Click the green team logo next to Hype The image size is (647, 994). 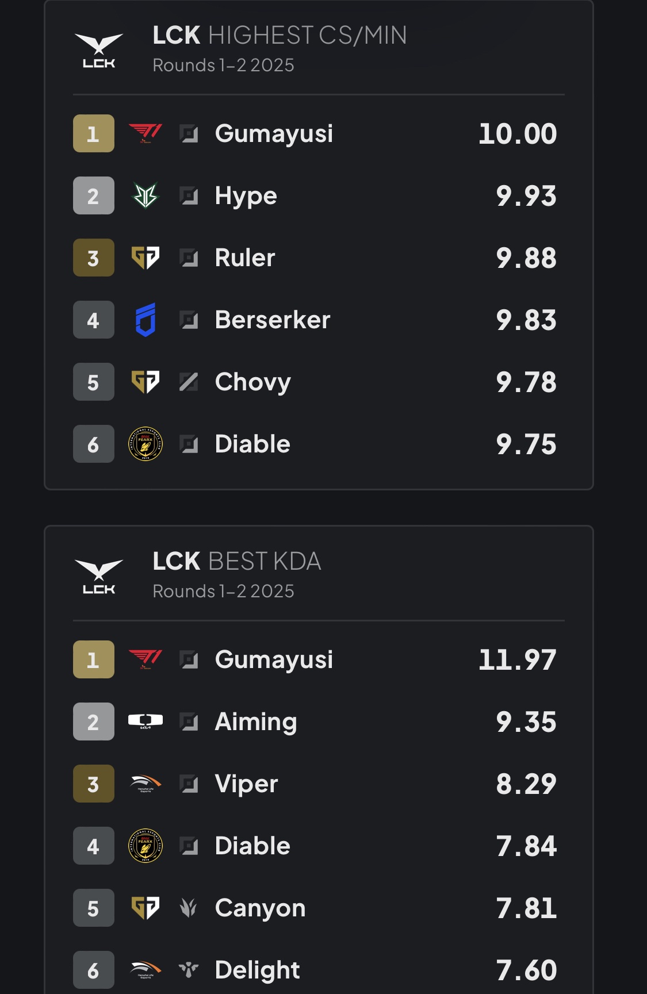[x=146, y=195]
